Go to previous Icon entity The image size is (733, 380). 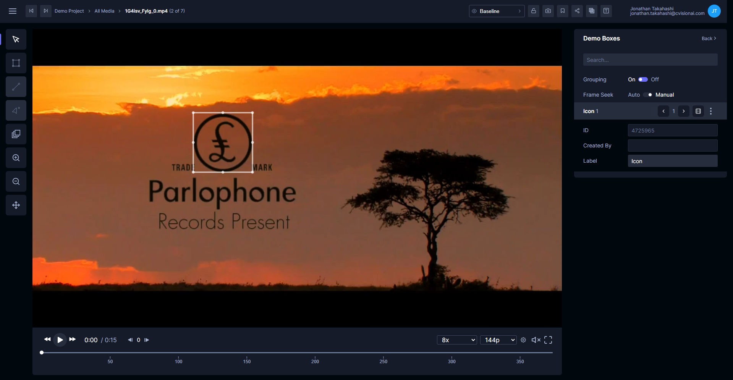tap(663, 111)
